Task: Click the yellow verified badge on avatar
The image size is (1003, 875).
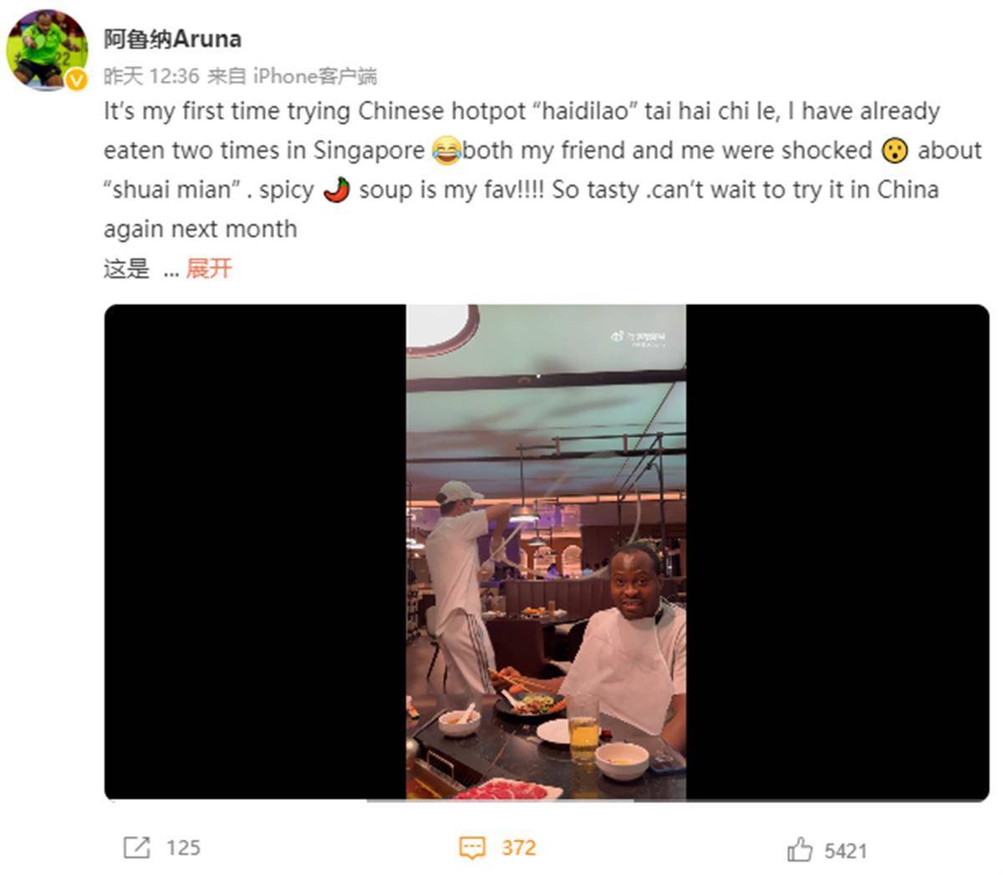Action: [76, 79]
